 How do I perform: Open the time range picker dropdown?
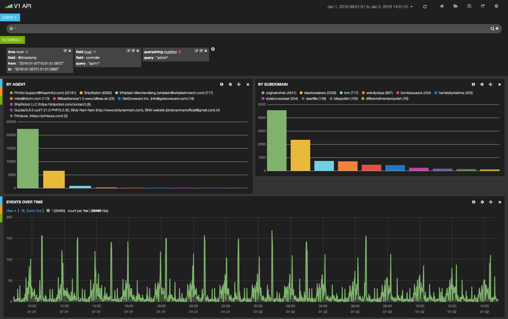(x=370, y=7)
